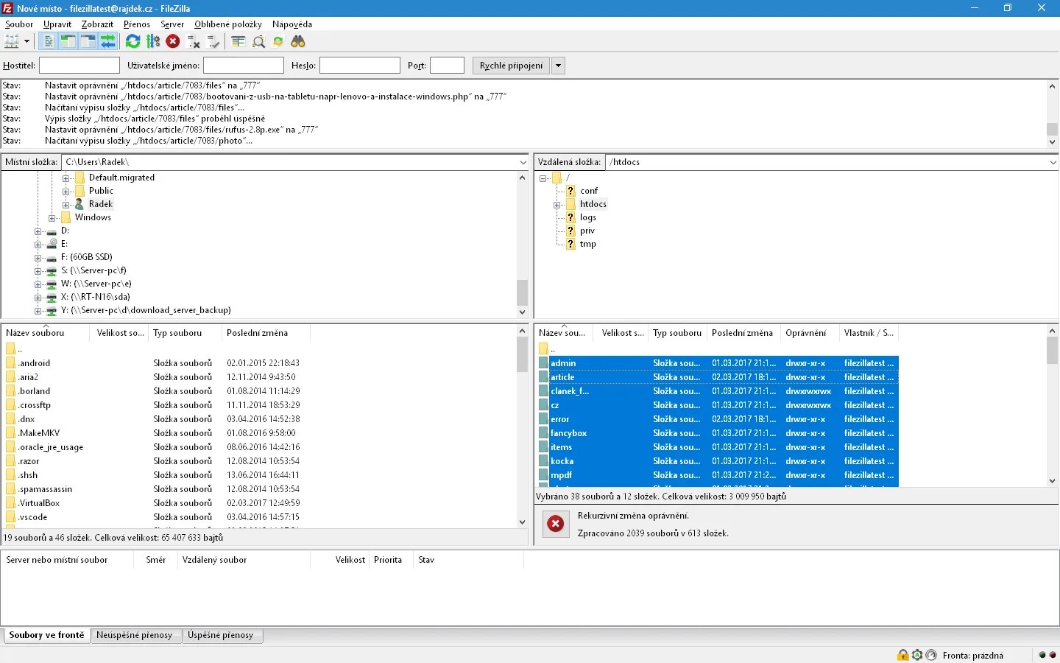Click the admin remote folder icon
The width and height of the screenshot is (1060, 663).
tap(544, 363)
